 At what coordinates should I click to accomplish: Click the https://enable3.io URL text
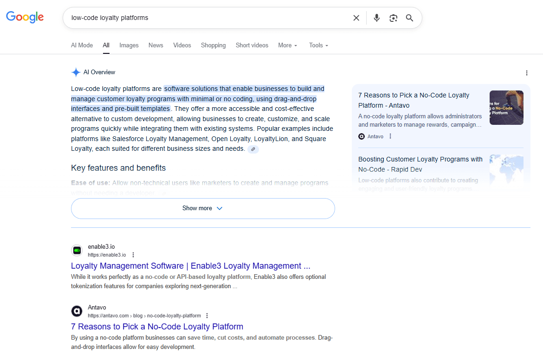coord(107,255)
